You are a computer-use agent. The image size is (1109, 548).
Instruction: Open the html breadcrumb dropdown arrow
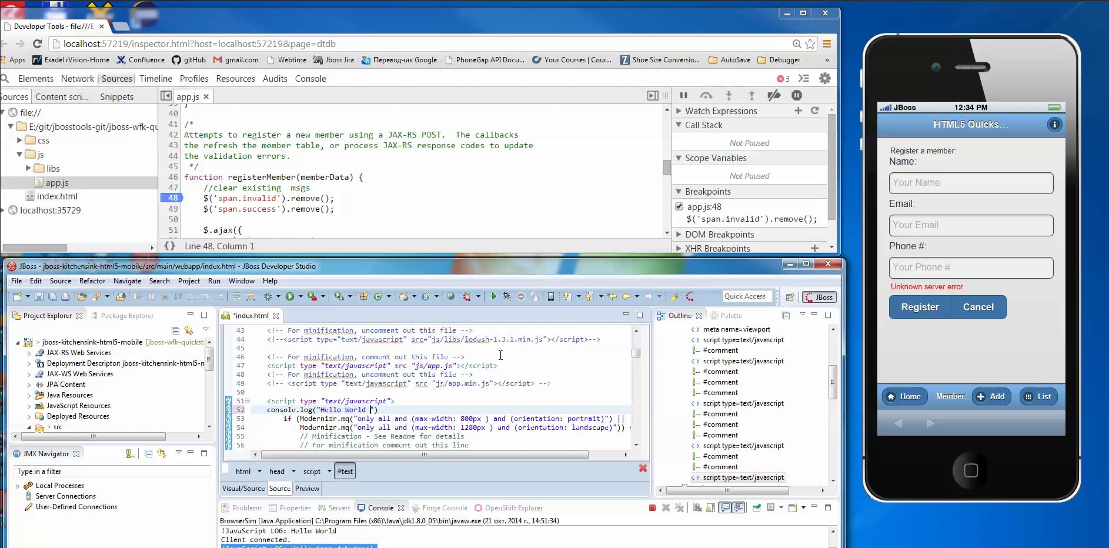[259, 471]
